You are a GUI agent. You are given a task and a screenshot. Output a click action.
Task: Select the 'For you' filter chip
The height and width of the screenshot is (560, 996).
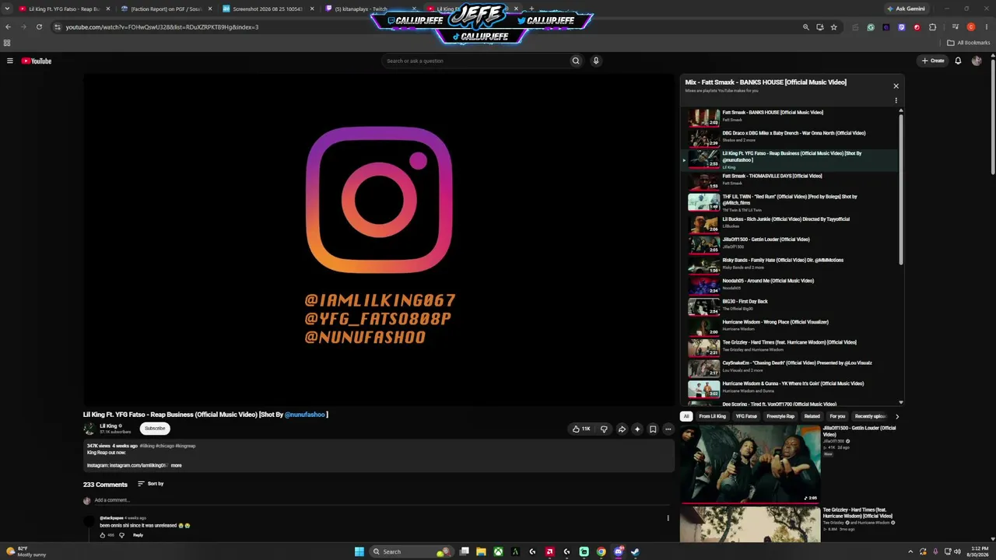point(837,416)
